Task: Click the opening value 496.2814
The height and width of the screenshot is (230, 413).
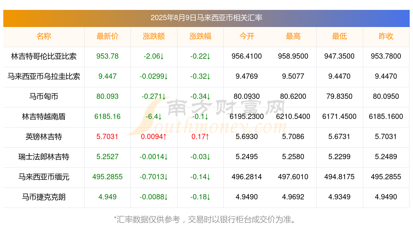Action: [x=247, y=177]
